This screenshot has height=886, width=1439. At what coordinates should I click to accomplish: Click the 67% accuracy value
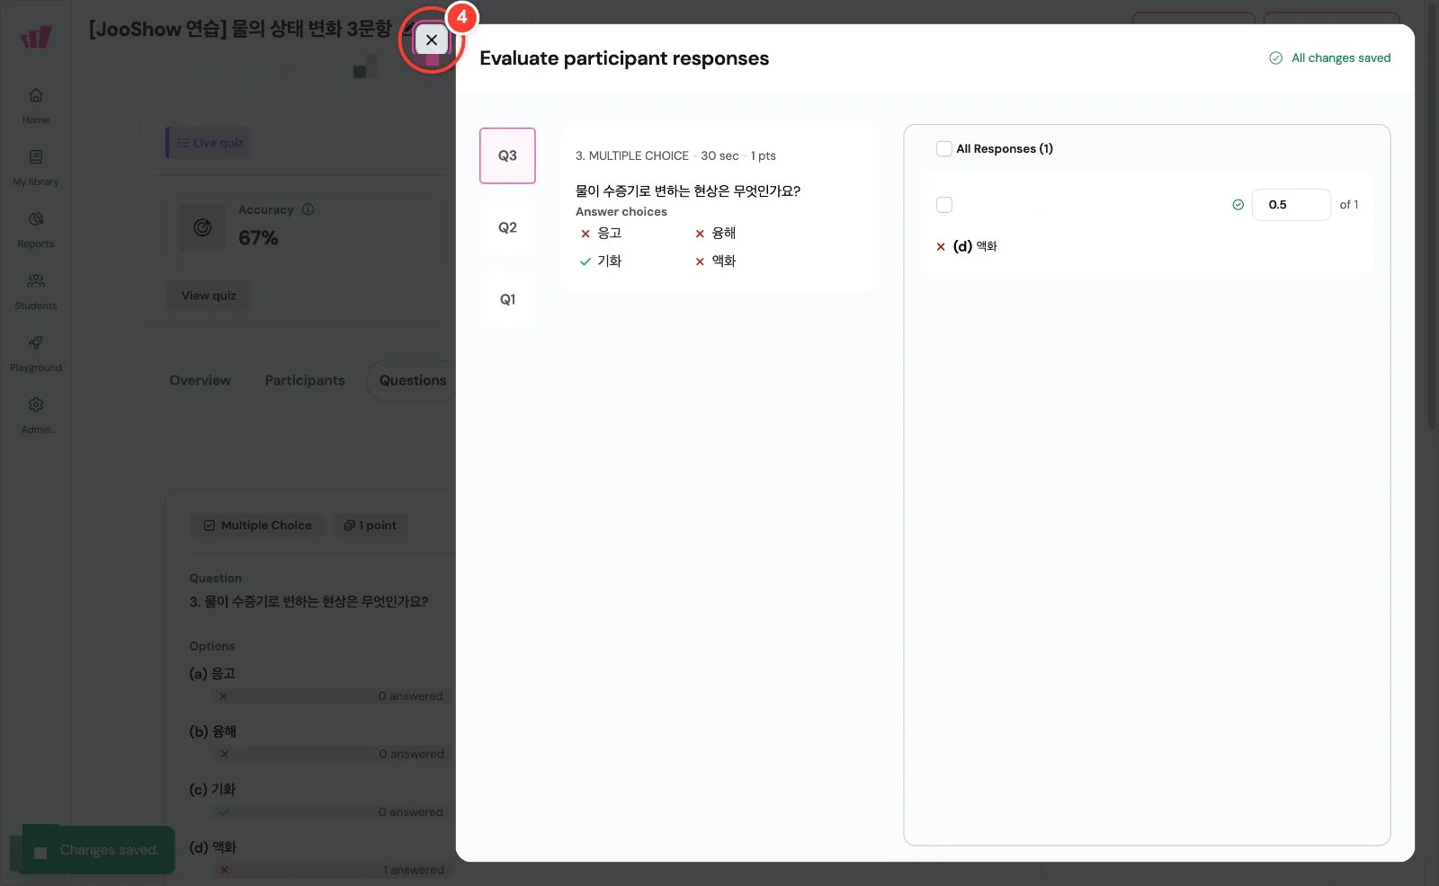coord(258,238)
